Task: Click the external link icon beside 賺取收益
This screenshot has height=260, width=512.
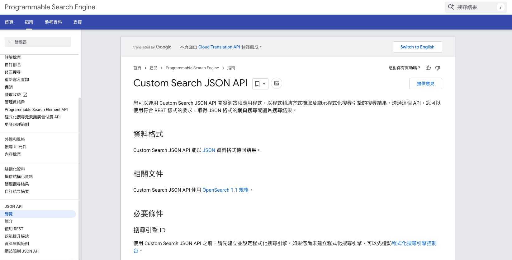Action: [x=25, y=95]
